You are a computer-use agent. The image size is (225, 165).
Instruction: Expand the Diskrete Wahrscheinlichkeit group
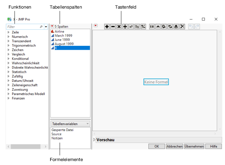coord(9,67)
